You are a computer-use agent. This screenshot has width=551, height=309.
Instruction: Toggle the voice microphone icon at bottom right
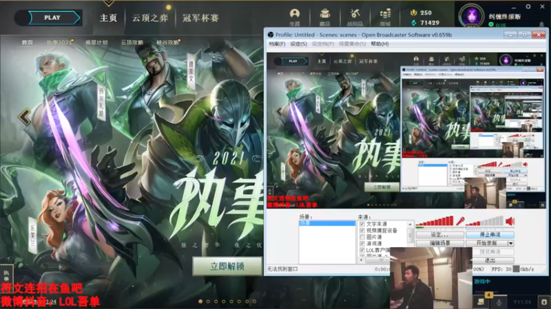coord(499,301)
